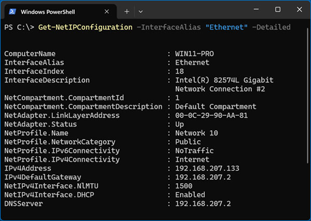The image size is (311, 221).
Task: Expand the new tab profile dropdown
Action: [140, 12]
